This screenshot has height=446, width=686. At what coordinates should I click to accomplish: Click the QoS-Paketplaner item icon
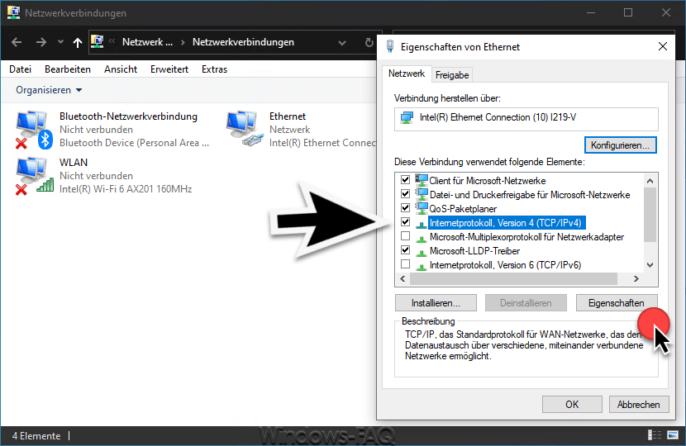click(422, 207)
